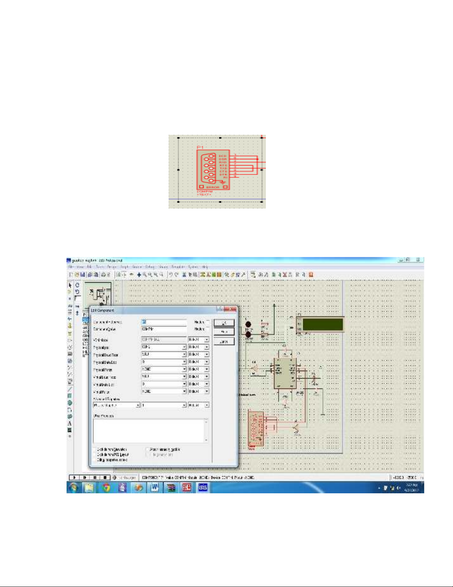Toggle the Exclude from Simulation checkbox

(94, 450)
